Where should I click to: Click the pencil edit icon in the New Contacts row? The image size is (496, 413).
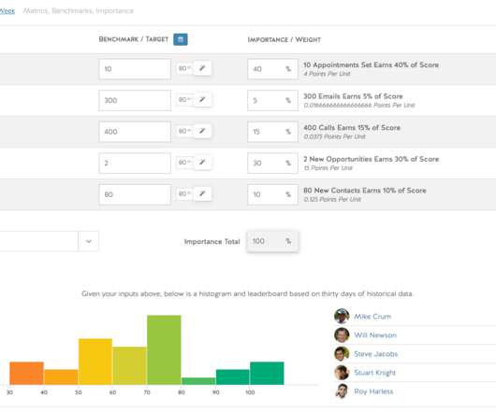coord(202,193)
